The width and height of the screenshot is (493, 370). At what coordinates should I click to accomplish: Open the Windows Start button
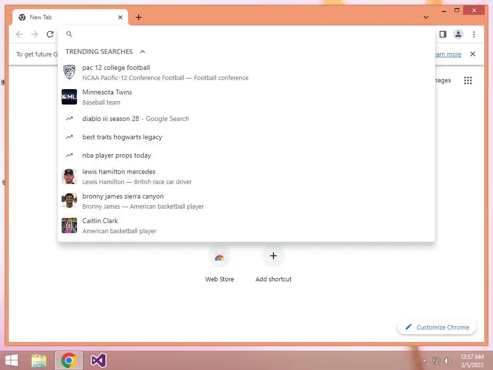point(12,360)
